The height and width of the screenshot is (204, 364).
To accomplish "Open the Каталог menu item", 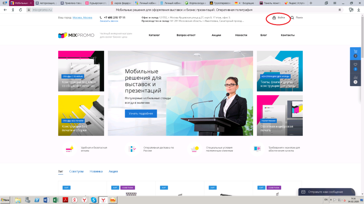I will point(154,35).
